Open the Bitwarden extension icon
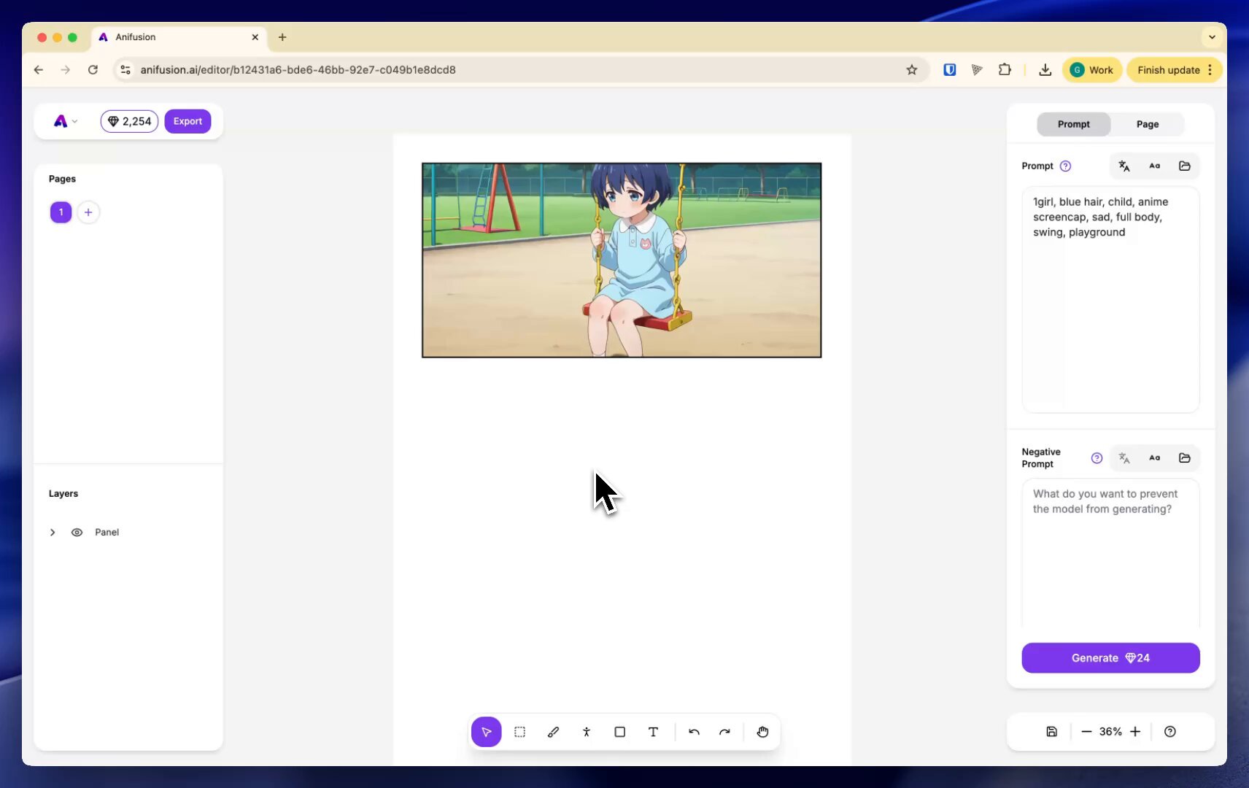Screen dimensions: 1249x788 (x=949, y=70)
